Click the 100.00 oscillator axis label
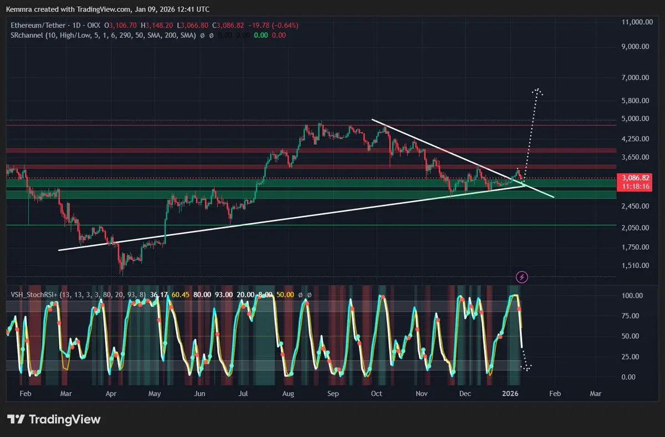 (632, 296)
